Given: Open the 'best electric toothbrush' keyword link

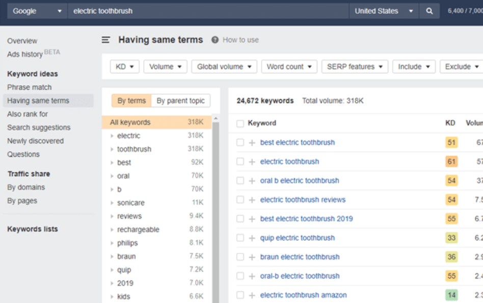Looking at the screenshot, I should pyautogui.click(x=297, y=142).
